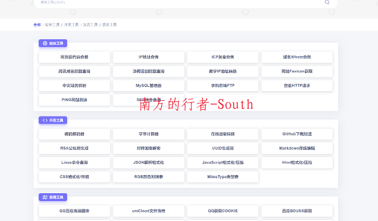378x221 pixels.
Task: Open the Linux命令查询 tool
Action: pyautogui.click(x=74, y=162)
